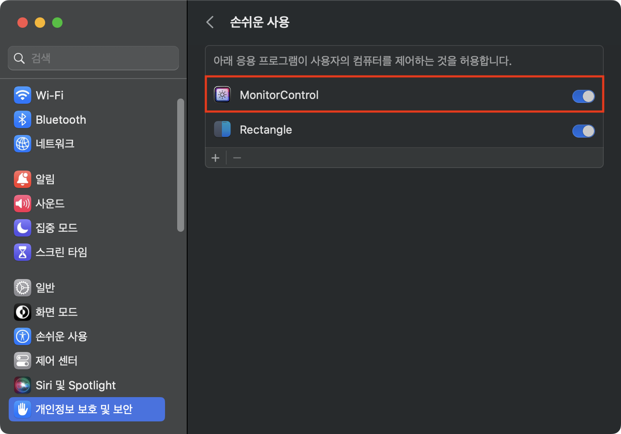
Task: Click the Wi-Fi icon in sidebar
Action: tap(23, 95)
